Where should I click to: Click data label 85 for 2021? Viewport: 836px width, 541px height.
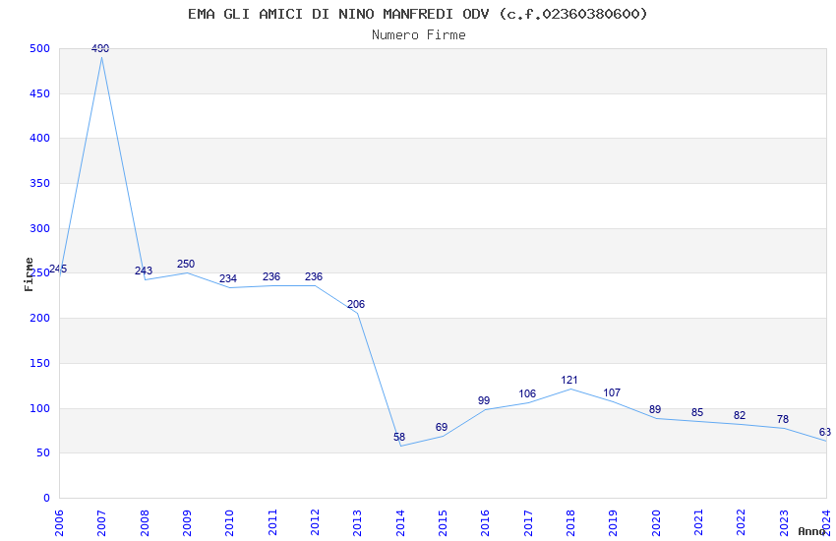point(697,412)
